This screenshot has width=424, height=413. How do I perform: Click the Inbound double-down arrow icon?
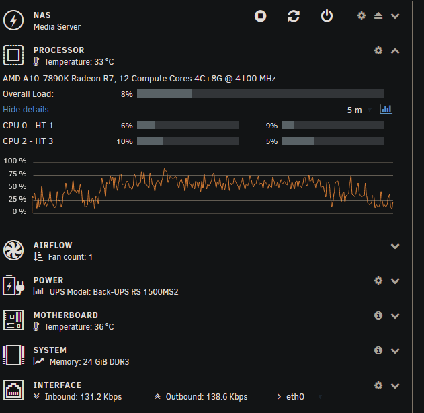(x=36, y=396)
